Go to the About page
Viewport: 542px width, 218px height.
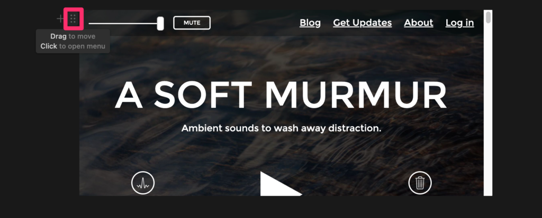point(419,23)
